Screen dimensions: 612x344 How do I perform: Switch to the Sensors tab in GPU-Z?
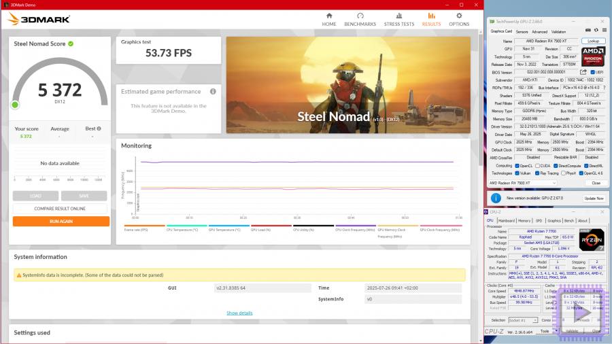click(x=522, y=31)
